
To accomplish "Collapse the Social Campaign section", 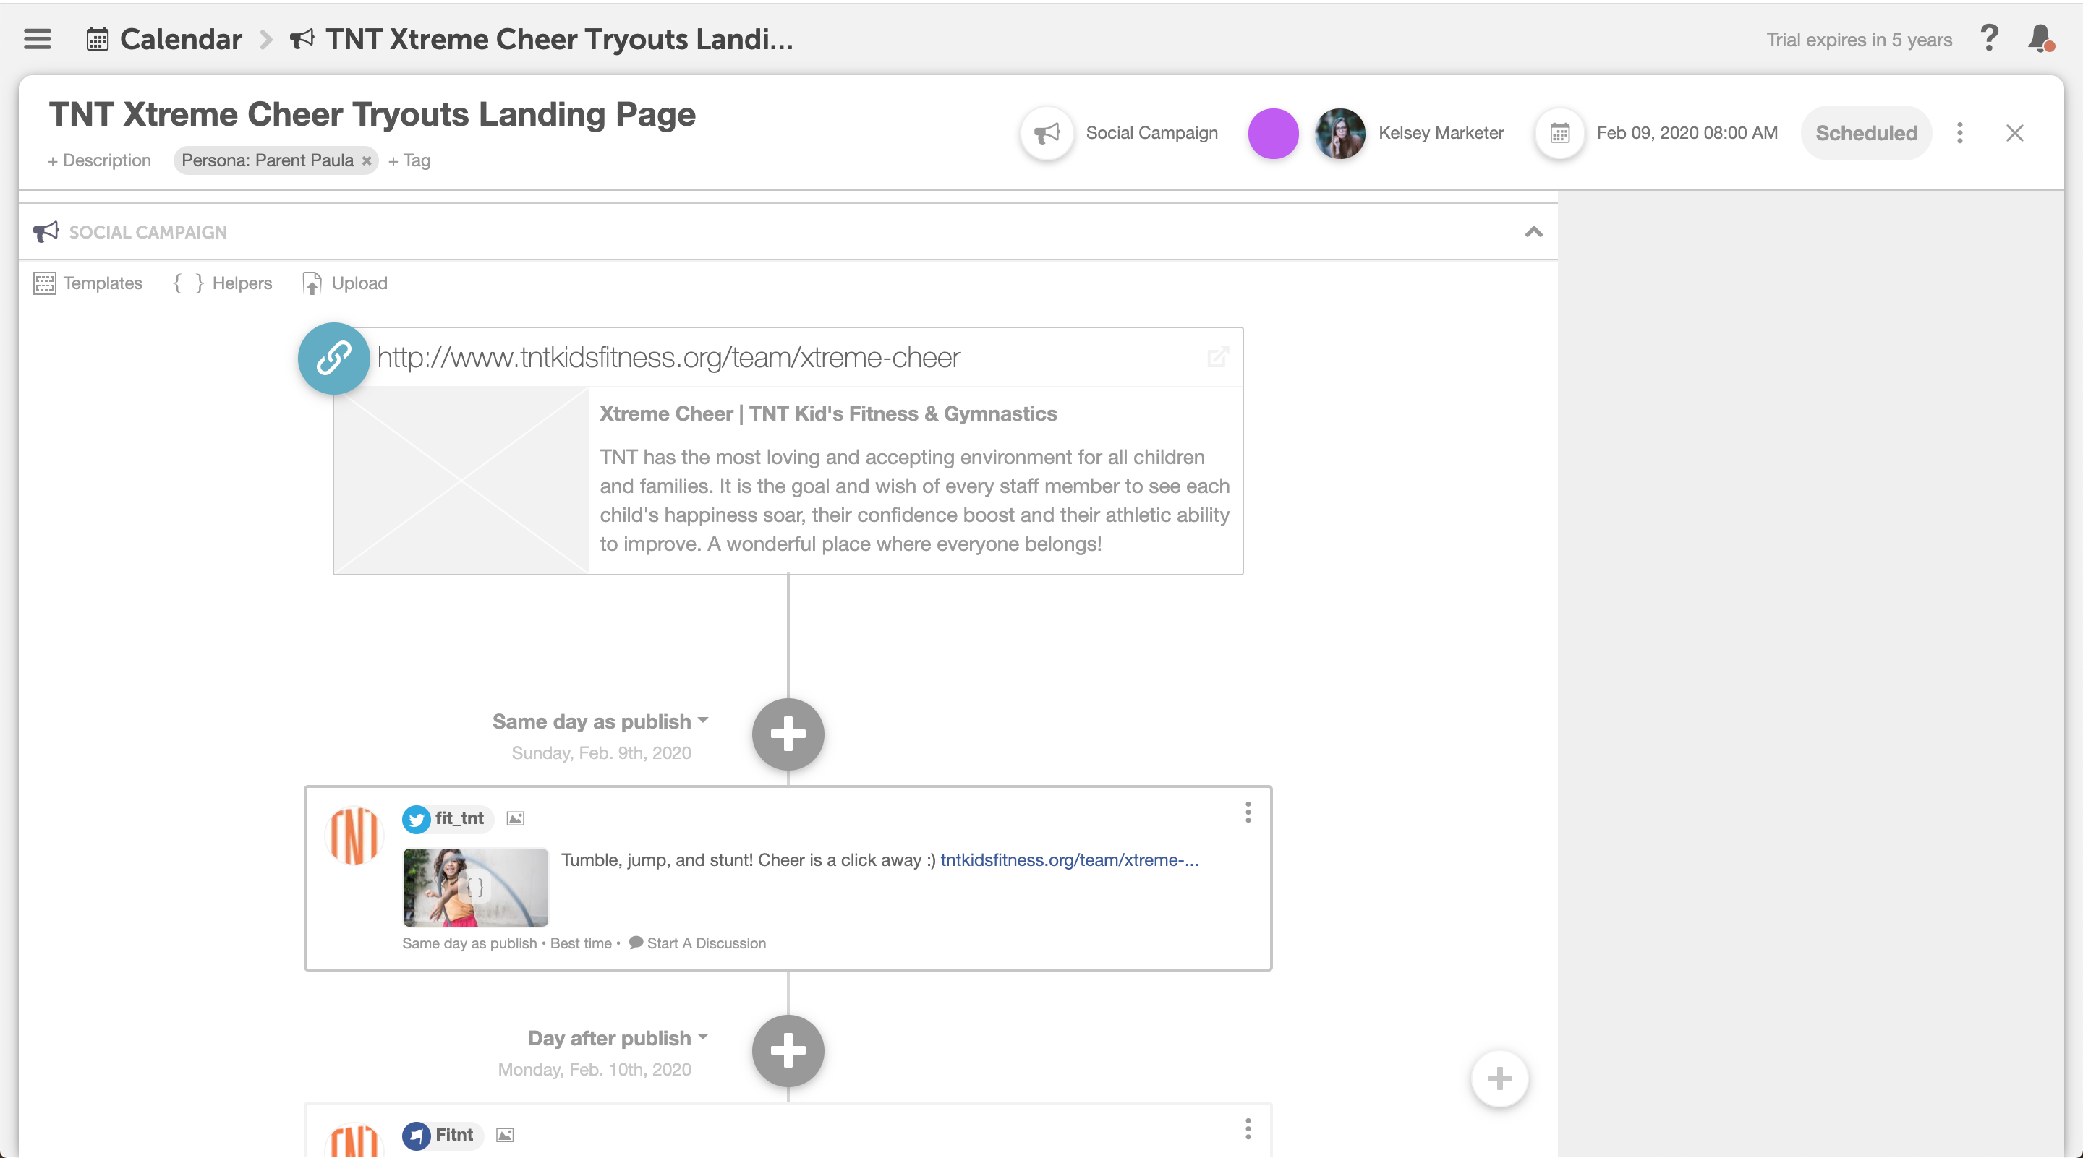I will (1533, 233).
